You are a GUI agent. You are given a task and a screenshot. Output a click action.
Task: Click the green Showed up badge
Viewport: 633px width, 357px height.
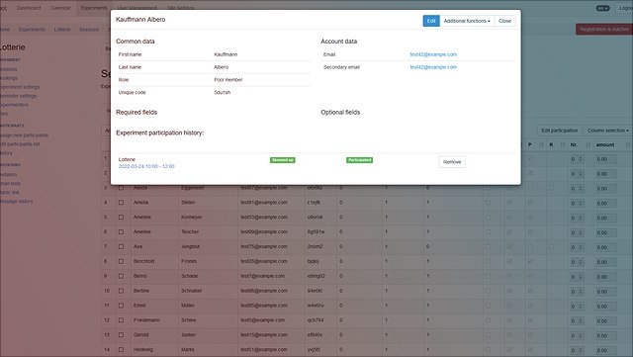pos(282,160)
